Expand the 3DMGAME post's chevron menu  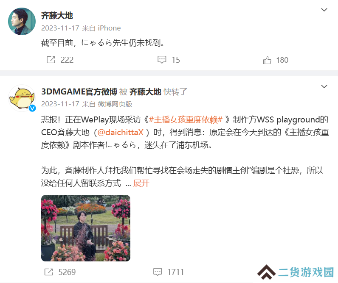[324, 86]
